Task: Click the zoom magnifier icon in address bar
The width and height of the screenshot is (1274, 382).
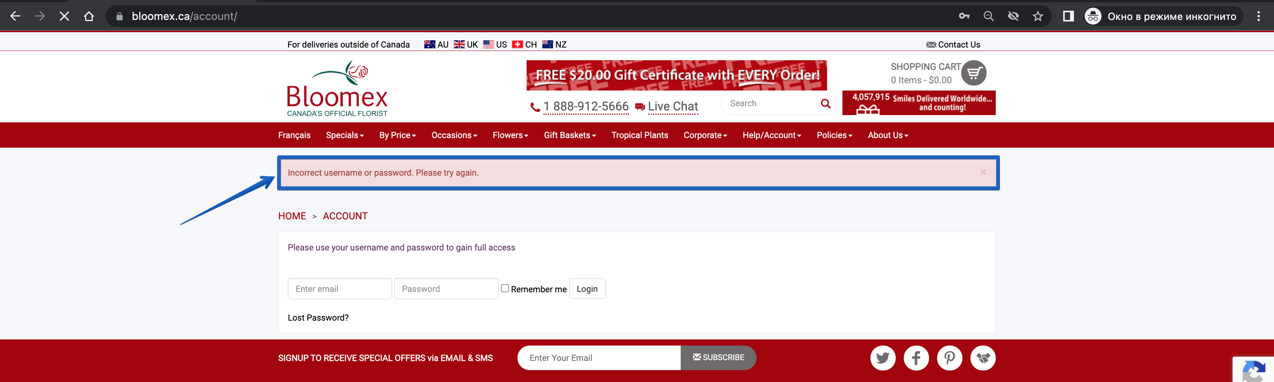Action: pos(988,16)
